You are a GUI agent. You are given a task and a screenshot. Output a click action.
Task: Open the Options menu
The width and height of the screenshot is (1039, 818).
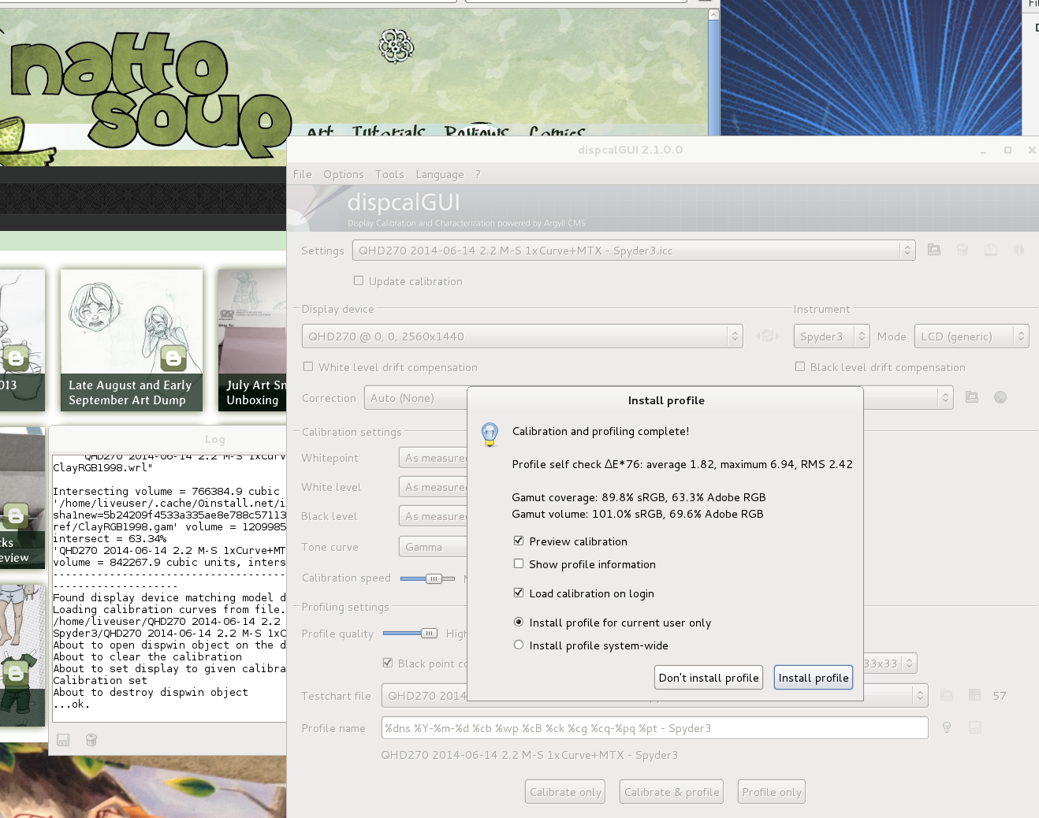point(344,174)
